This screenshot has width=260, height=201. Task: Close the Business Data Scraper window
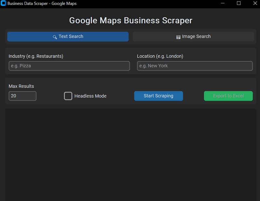(x=255, y=3)
